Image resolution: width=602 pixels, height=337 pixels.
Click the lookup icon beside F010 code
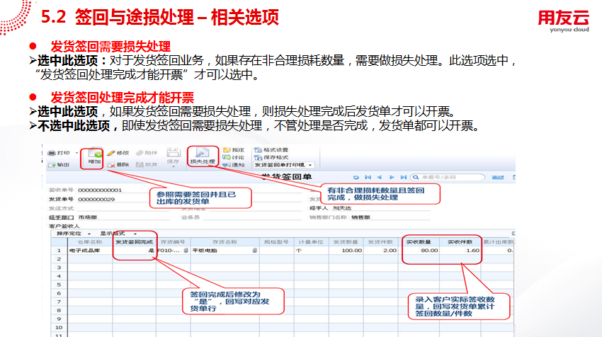[186, 250]
